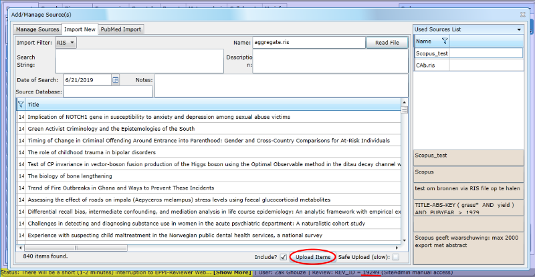Select 'The role of childhood trauma in bipolar disorders'
The width and height of the screenshot is (535, 277).
(209, 152)
